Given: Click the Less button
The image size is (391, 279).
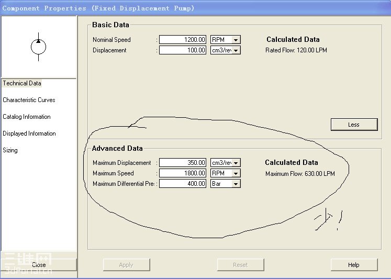Looking at the screenshot, I should (x=354, y=125).
